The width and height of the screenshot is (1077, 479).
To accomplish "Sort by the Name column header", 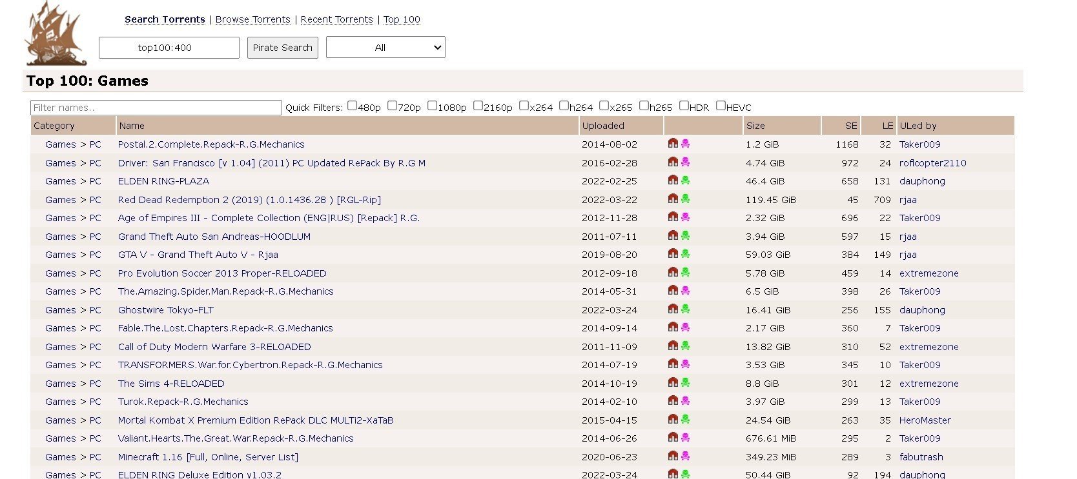I will pos(347,126).
